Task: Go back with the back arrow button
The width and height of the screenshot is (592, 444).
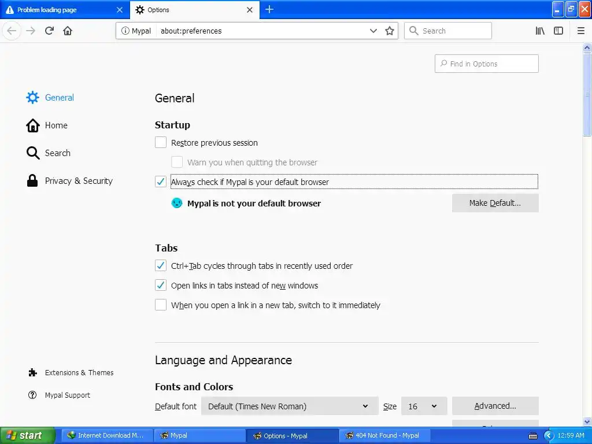Action: click(12, 31)
